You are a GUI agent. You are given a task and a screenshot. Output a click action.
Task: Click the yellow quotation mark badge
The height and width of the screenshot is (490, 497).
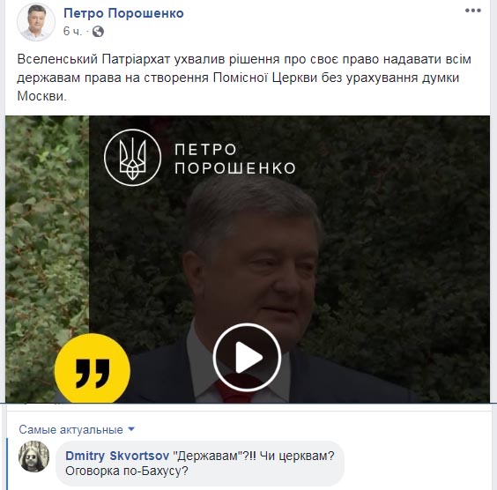(x=93, y=368)
